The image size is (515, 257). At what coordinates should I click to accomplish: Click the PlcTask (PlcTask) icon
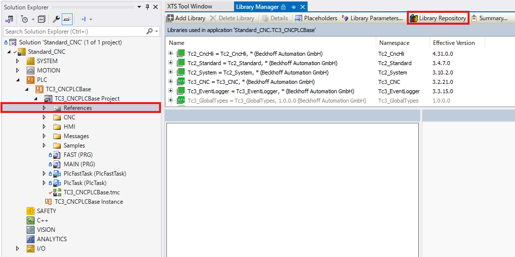point(57,183)
